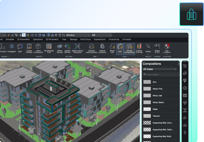Click the pushpin icon in the right dock

(185, 118)
